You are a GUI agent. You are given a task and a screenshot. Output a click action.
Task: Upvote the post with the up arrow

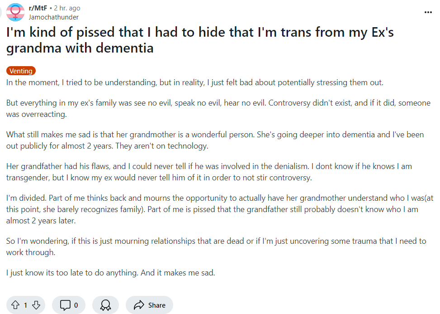click(14, 305)
